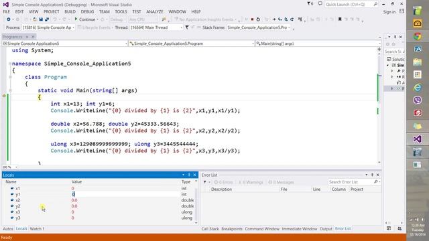Open Viber from the taskbar
Screen dimensions: 429x241
[418, 100]
